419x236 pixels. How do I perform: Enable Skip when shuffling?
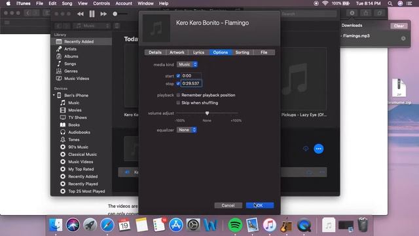click(178, 103)
